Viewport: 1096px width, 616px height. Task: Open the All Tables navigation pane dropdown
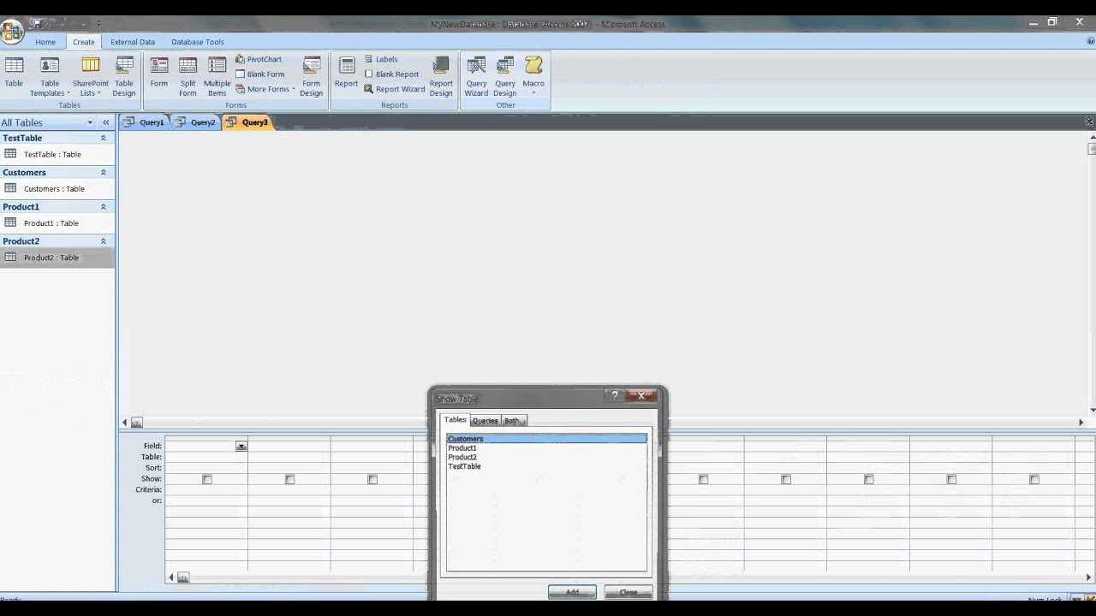pyautogui.click(x=90, y=122)
